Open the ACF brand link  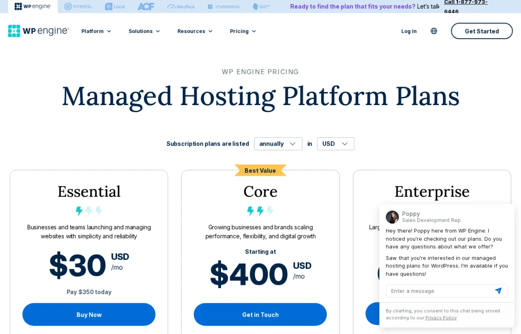click(146, 7)
